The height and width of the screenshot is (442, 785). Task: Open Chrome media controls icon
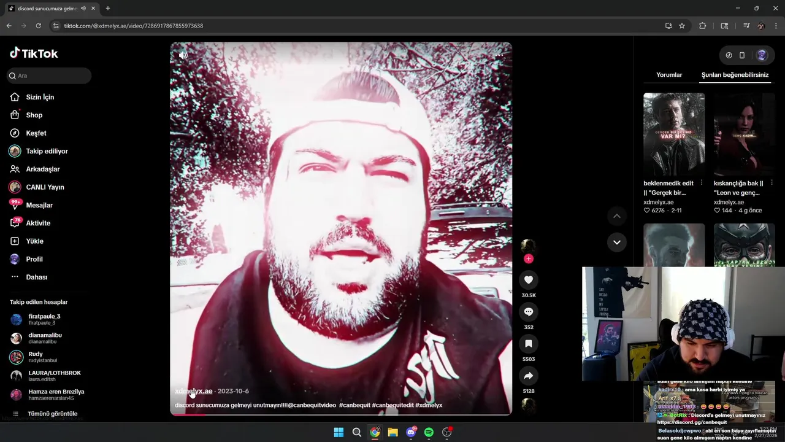pos(746,26)
